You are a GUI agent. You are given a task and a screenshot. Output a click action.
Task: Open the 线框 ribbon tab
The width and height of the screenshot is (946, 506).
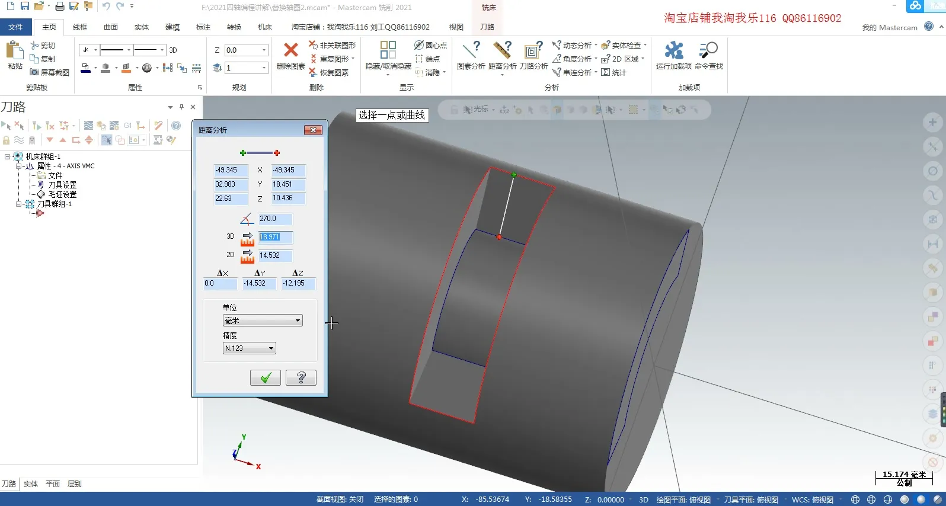[80, 27]
